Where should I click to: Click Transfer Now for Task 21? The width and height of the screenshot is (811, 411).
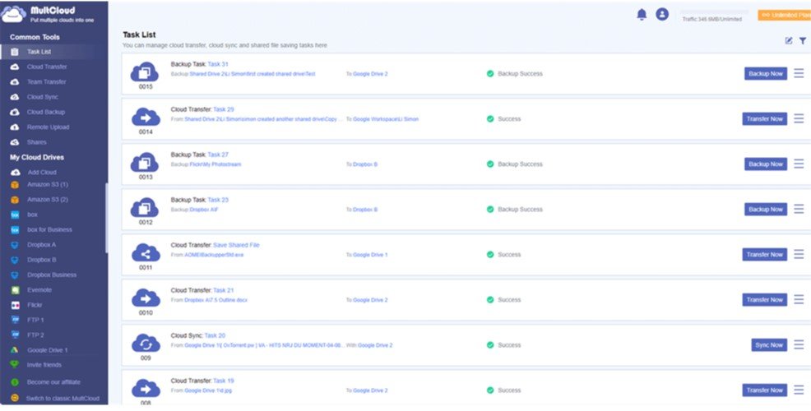[764, 300]
